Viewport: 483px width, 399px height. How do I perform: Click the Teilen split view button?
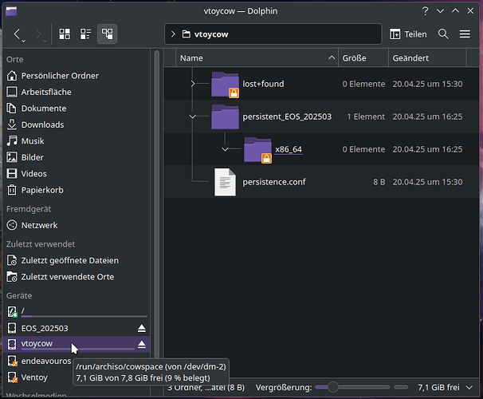click(x=408, y=34)
